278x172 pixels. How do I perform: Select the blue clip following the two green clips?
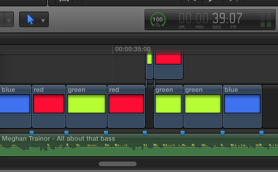[x=242, y=106]
